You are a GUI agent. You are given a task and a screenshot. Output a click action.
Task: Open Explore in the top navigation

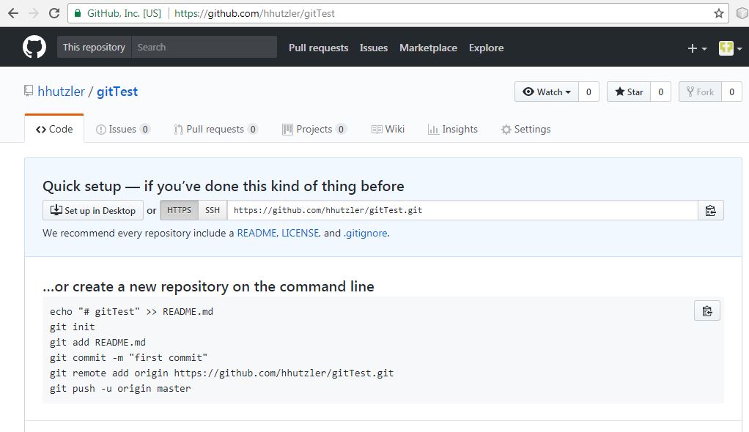tap(487, 48)
